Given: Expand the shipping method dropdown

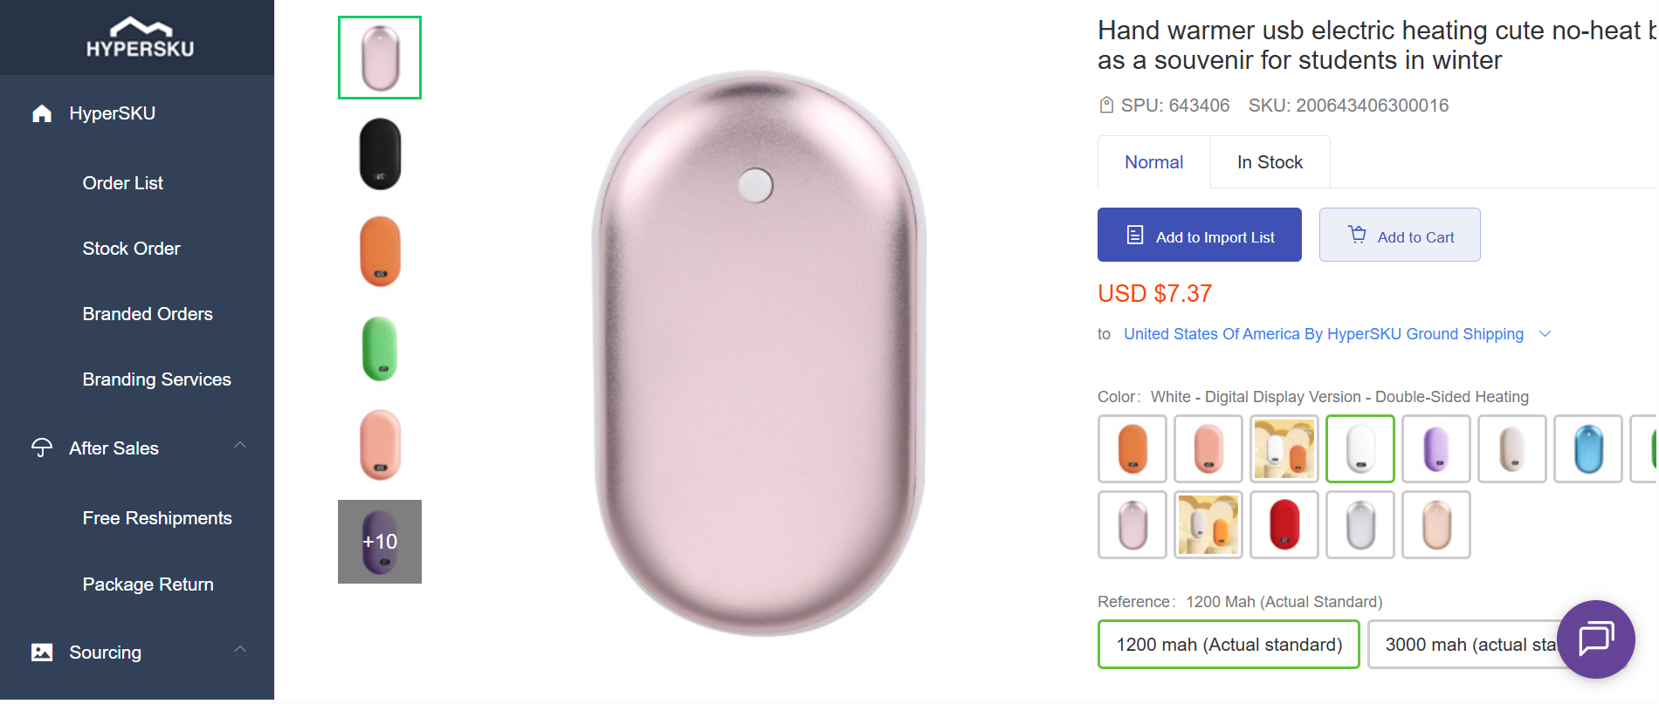Looking at the screenshot, I should coord(1545,334).
